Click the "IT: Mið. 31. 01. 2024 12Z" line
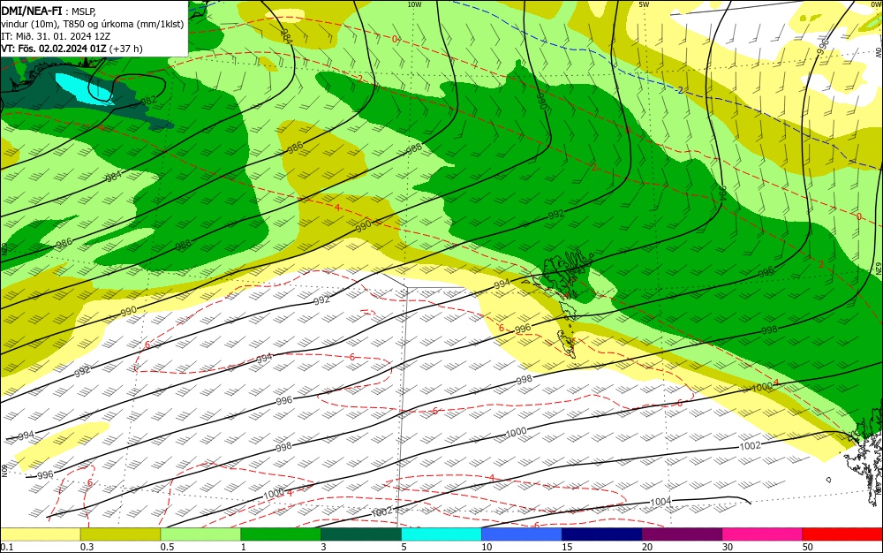Image resolution: width=883 pixels, height=553 pixels. pyautogui.click(x=56, y=36)
